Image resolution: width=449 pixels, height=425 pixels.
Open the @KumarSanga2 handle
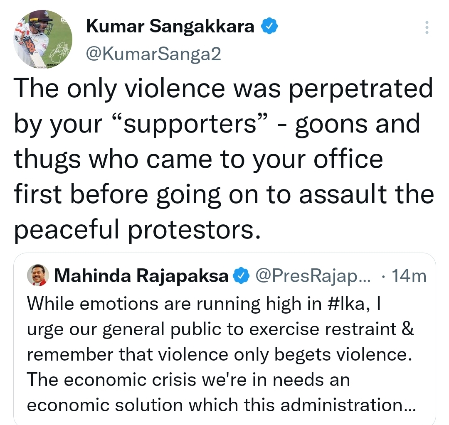click(153, 54)
